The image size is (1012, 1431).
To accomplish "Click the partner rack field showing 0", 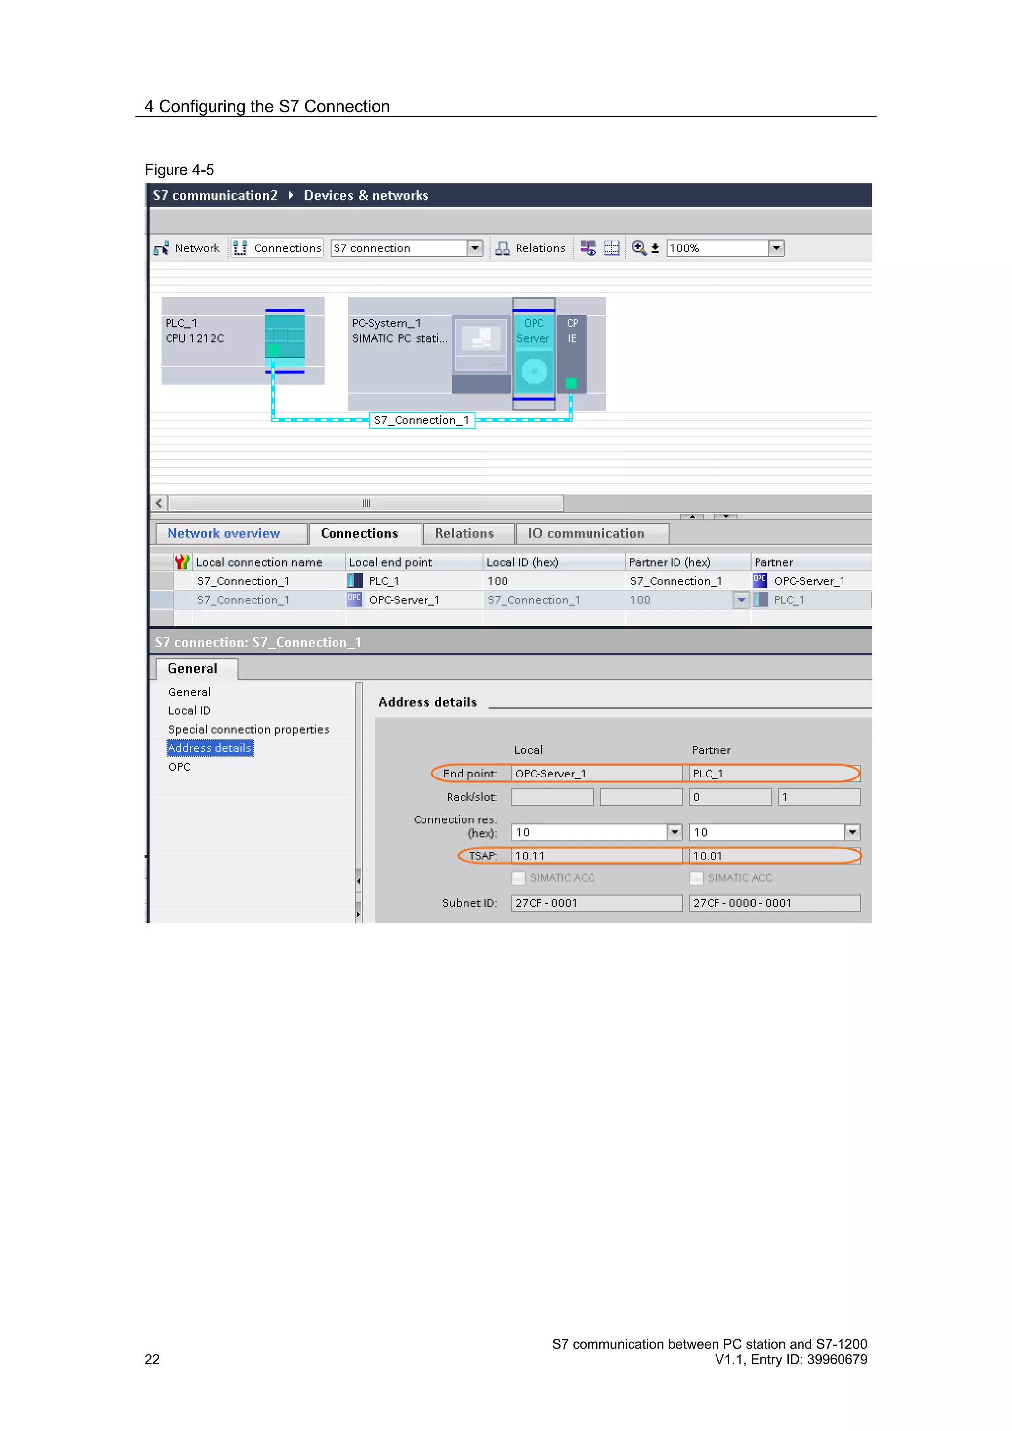I will coord(730,797).
